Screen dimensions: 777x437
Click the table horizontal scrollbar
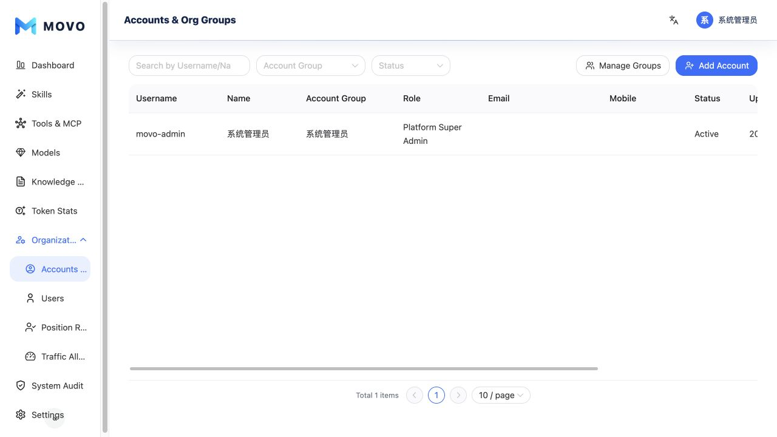pos(364,368)
